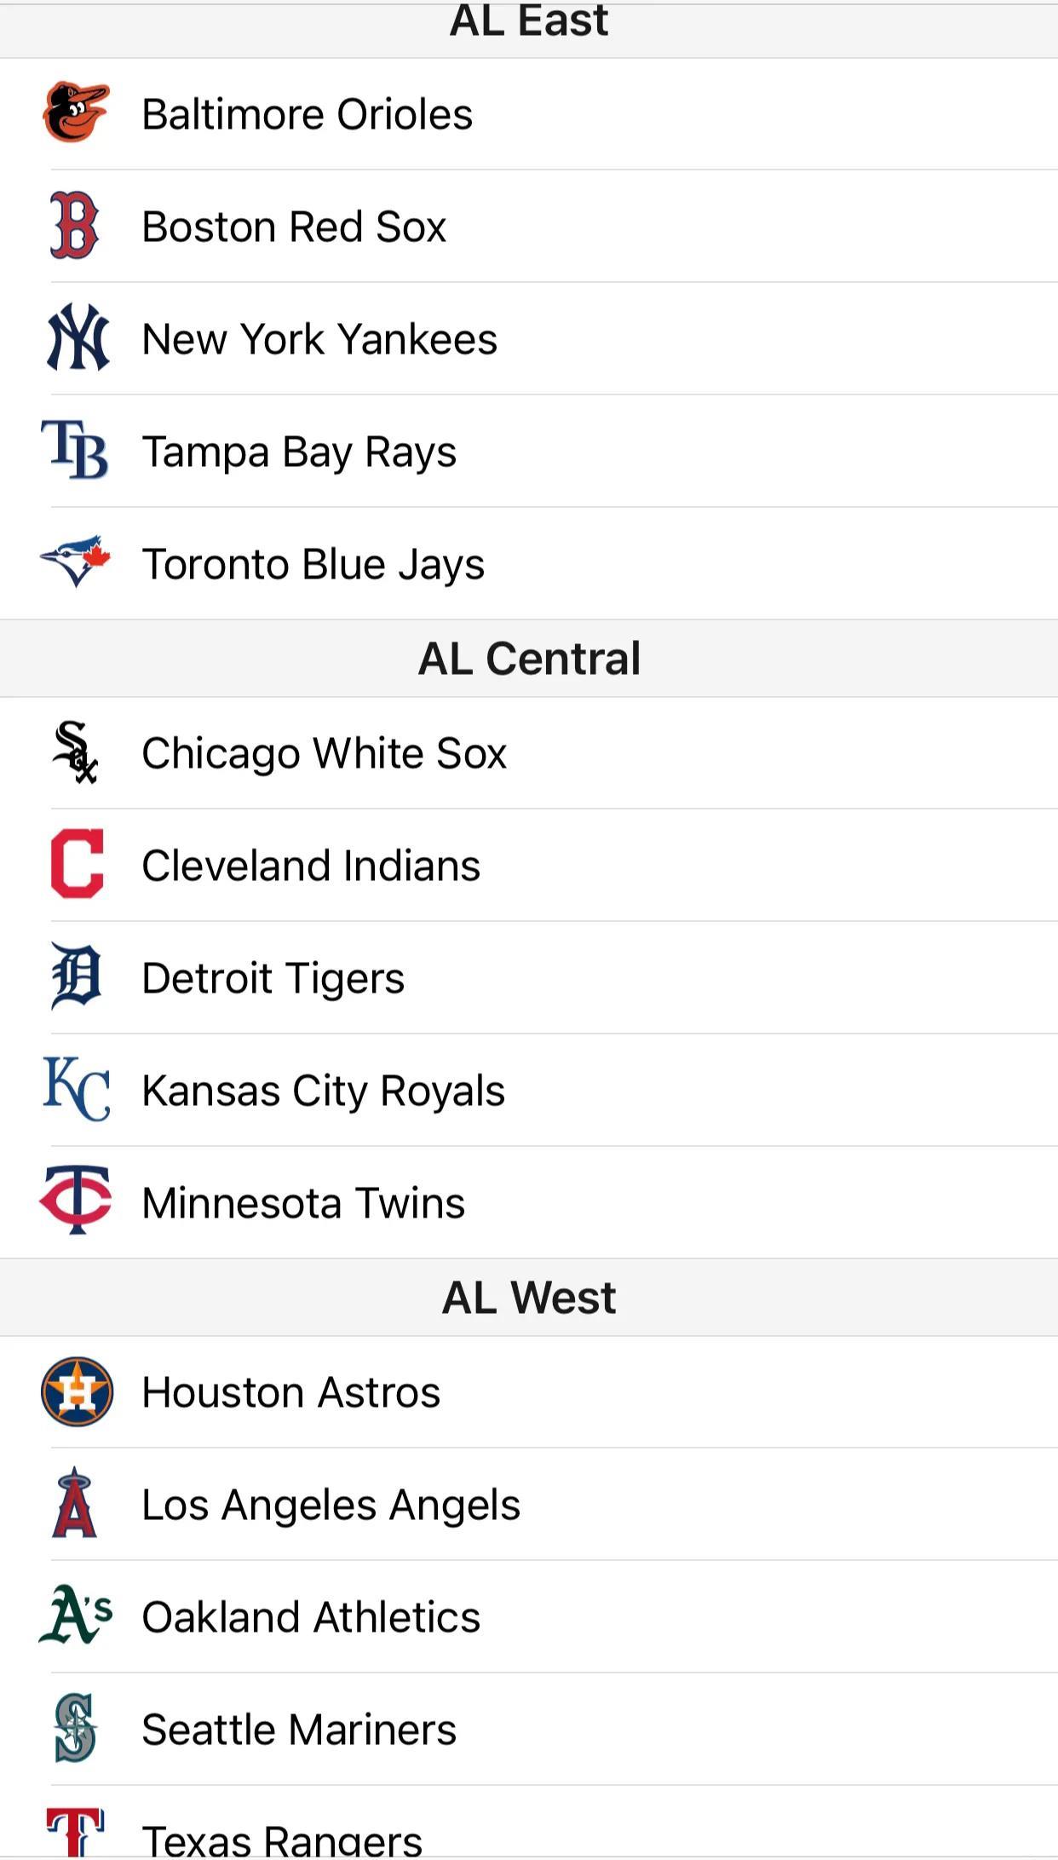Select the AL West section header
The image size is (1058, 1860).
point(529,1298)
